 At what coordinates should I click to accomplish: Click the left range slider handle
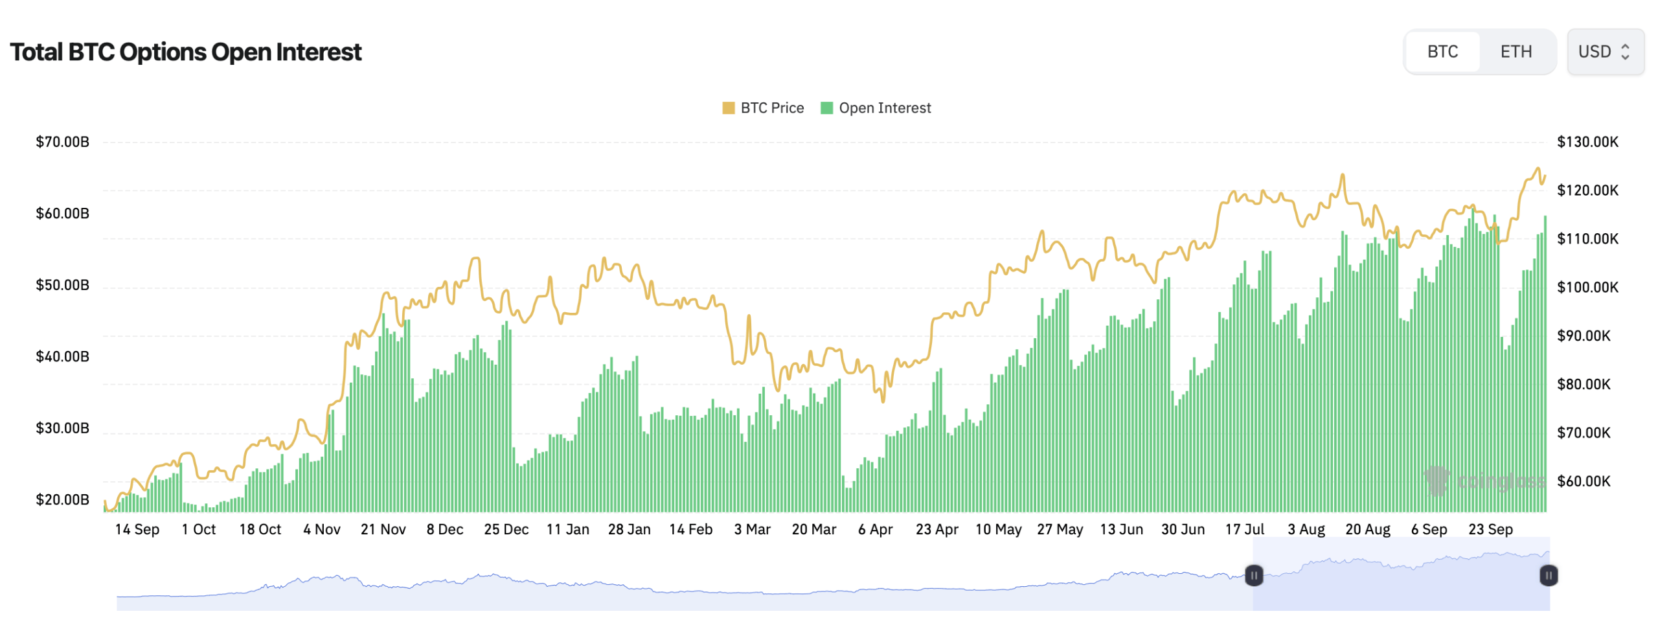[1253, 575]
